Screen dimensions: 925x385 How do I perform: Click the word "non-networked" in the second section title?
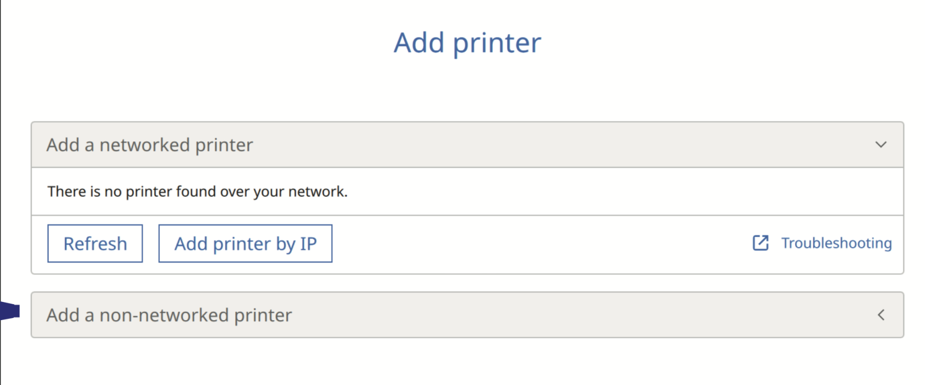click(x=164, y=315)
